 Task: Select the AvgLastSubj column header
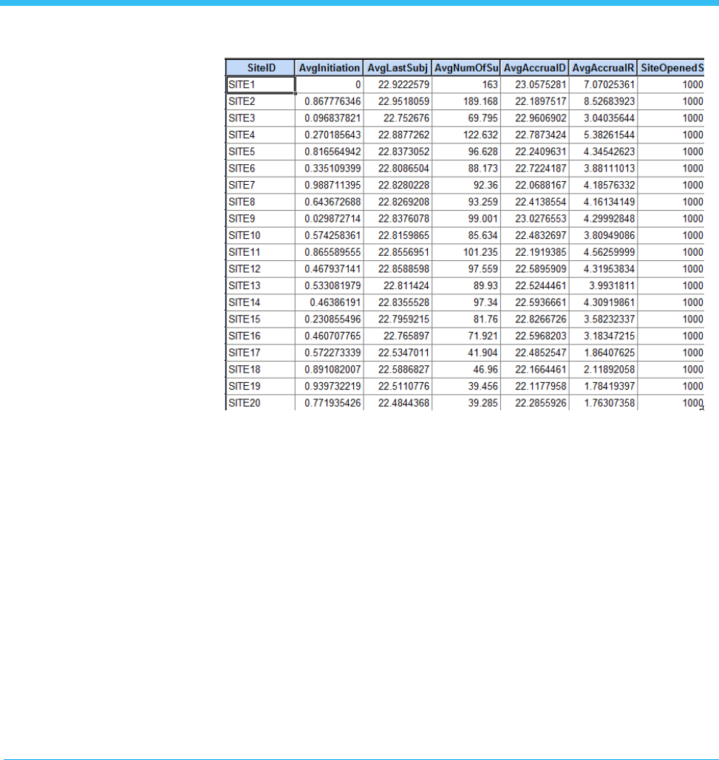pos(398,68)
